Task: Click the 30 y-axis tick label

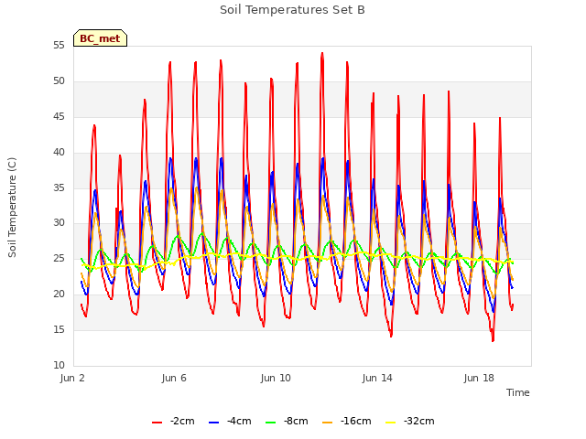Action: (x=59, y=223)
